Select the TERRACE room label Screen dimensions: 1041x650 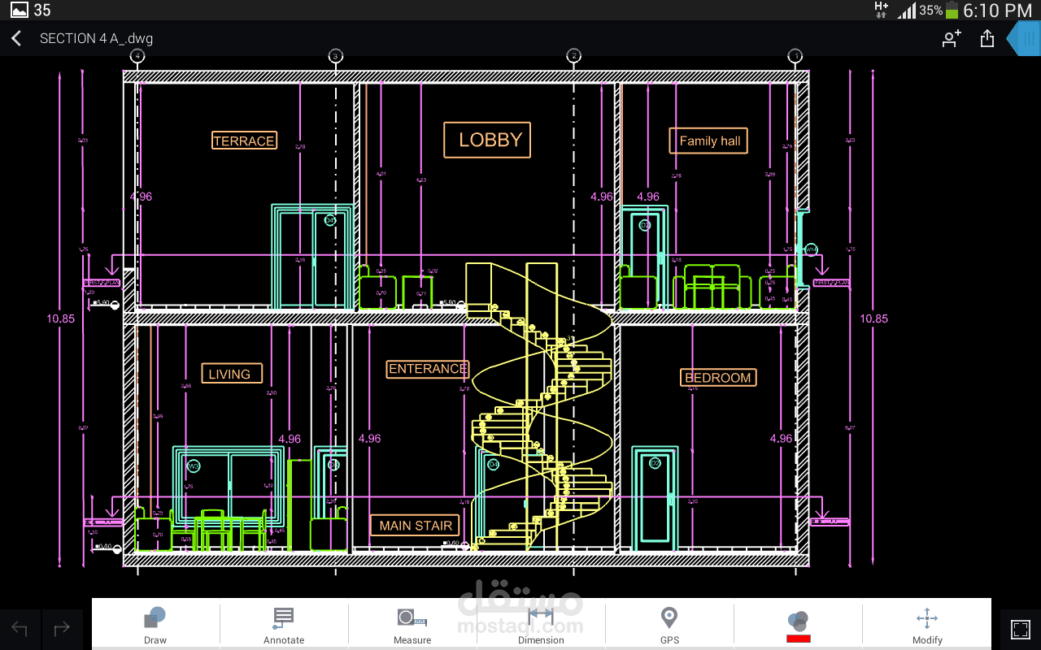tap(244, 141)
